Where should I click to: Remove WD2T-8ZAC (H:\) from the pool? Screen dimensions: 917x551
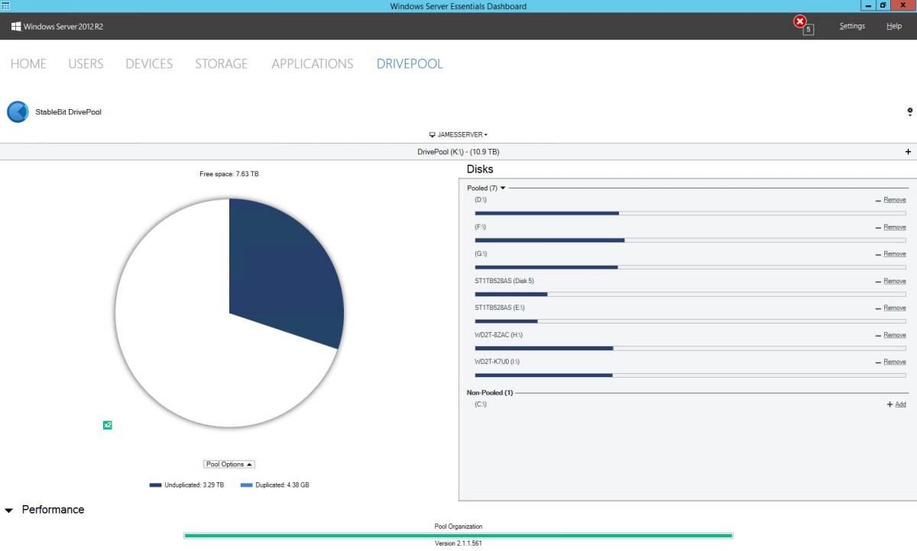click(895, 336)
